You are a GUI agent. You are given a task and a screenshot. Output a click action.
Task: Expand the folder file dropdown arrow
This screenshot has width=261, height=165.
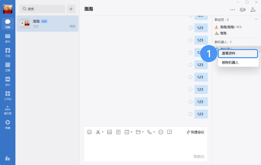[x=143, y=132]
